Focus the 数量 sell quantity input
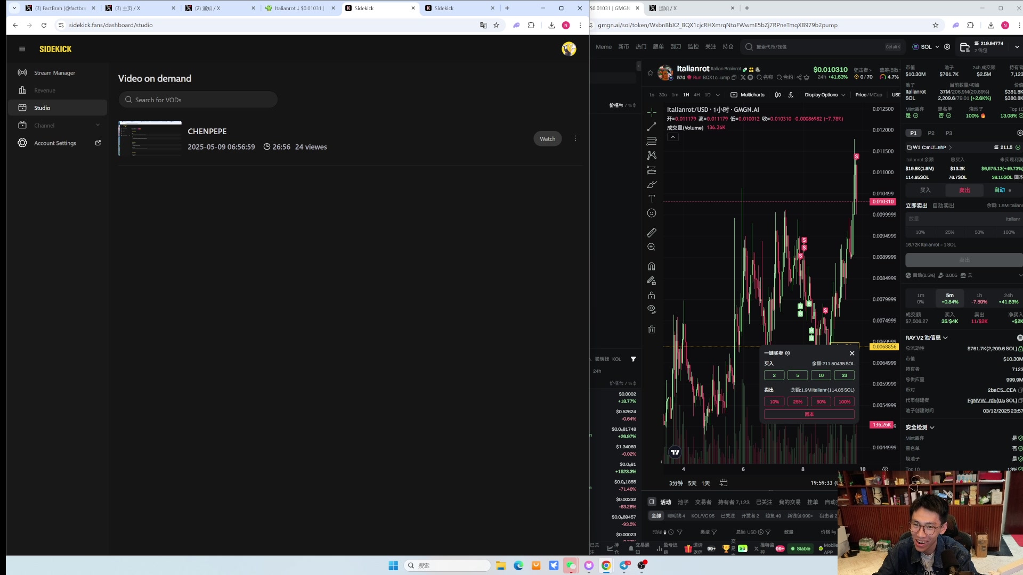 (x=964, y=219)
